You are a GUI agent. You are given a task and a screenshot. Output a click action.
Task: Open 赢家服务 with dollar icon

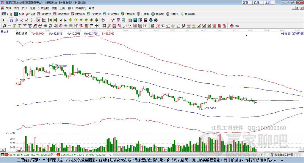point(188,14)
